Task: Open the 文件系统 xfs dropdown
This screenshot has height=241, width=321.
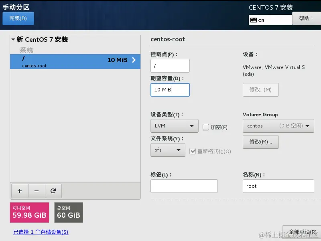Action: [x=167, y=150]
